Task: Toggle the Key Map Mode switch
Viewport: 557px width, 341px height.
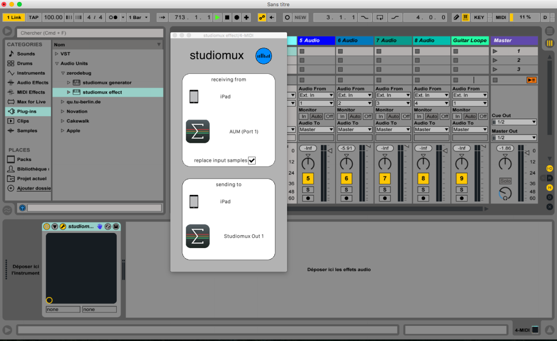Action: [479, 18]
